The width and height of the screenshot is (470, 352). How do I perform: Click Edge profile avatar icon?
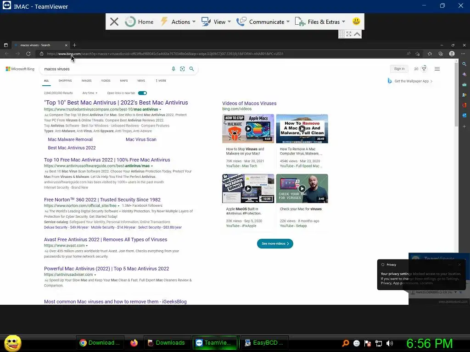click(x=452, y=54)
